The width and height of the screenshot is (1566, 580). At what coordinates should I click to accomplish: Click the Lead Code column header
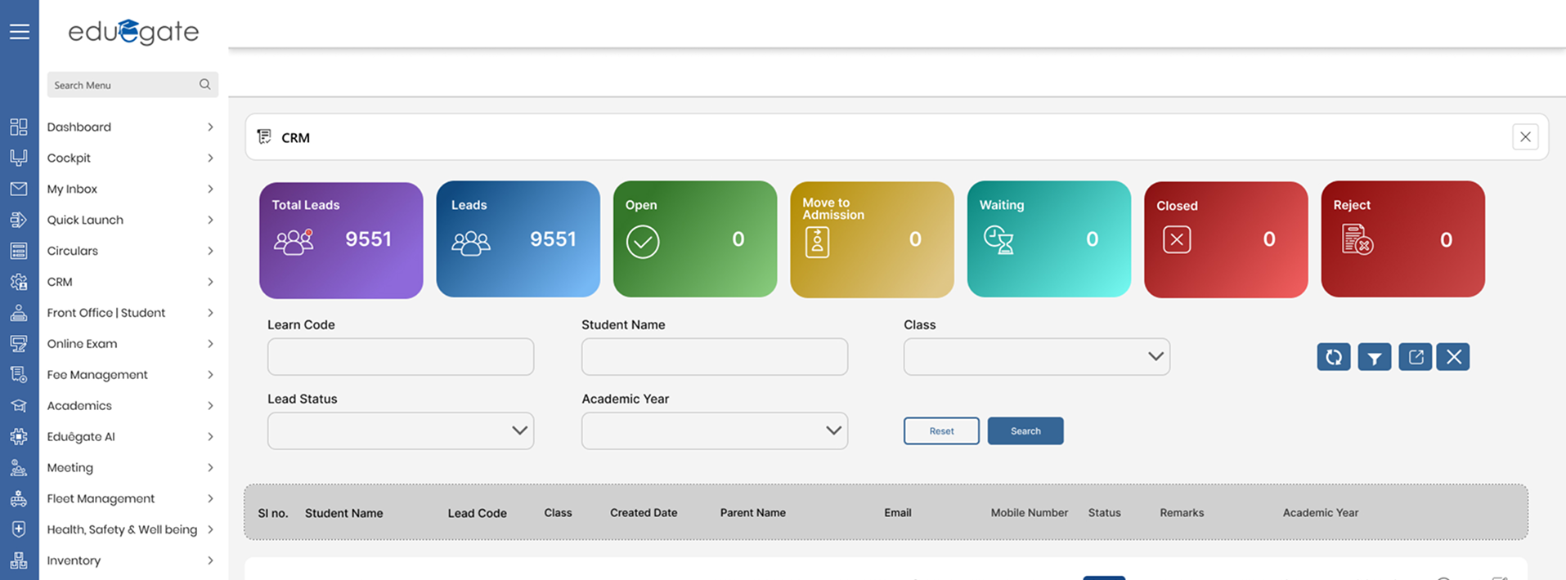coord(478,513)
